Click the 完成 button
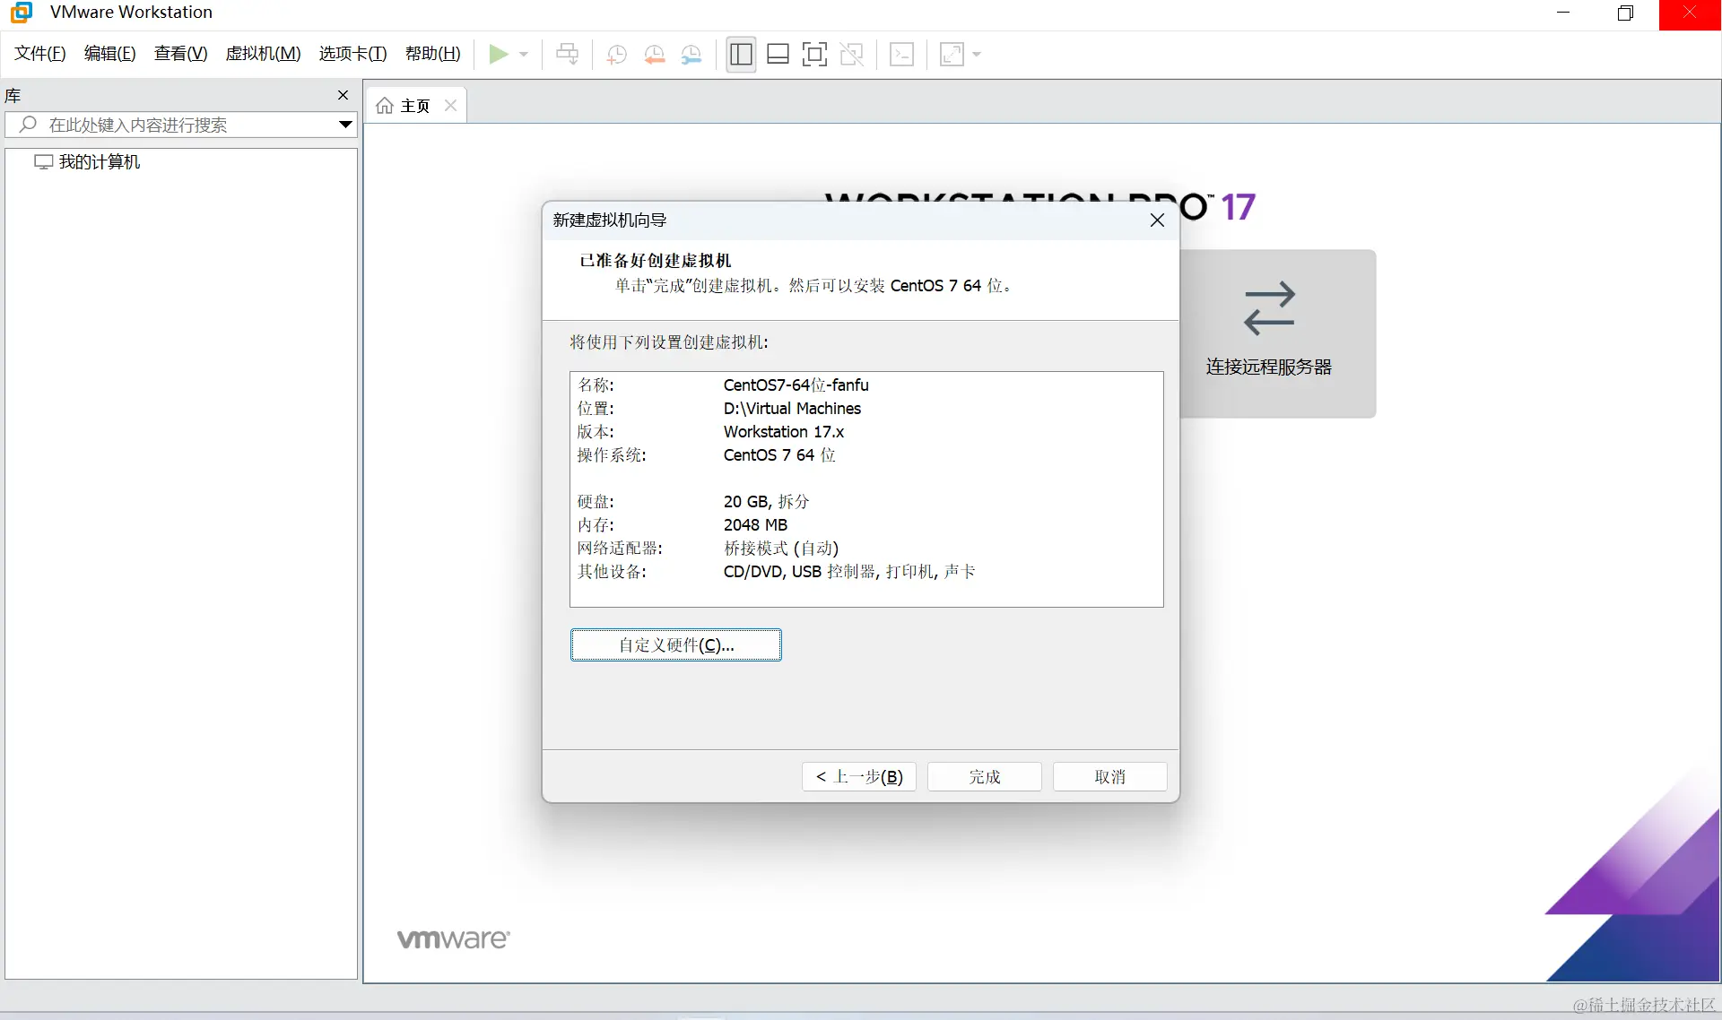 (984, 776)
